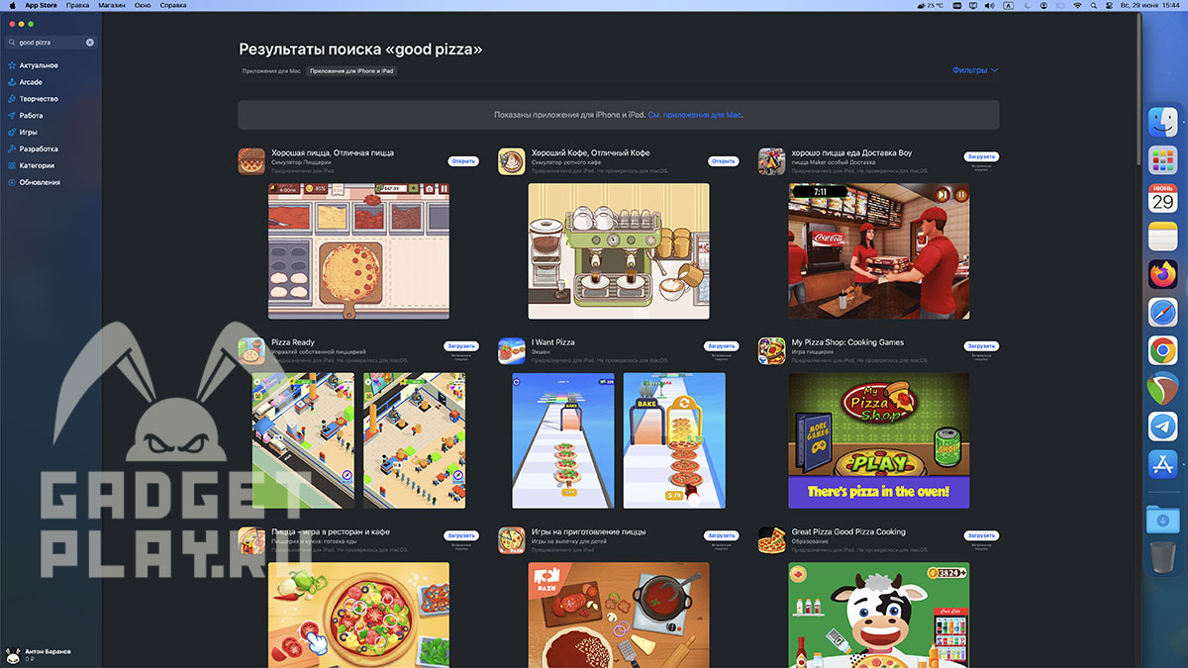
Task: Click the См. приложения для Mac link
Action: coord(695,115)
